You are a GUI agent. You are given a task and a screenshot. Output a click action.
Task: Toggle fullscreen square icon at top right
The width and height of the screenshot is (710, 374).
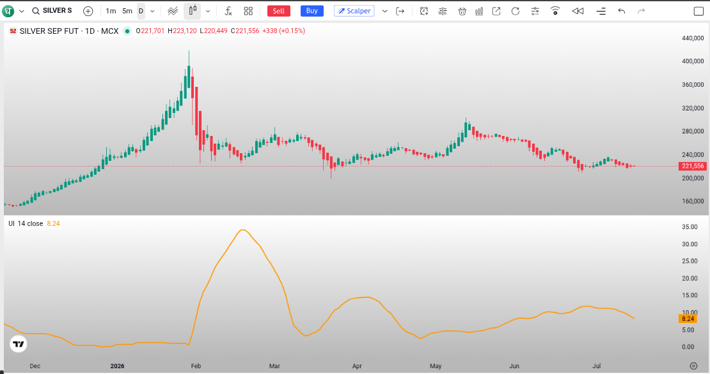tap(698, 11)
